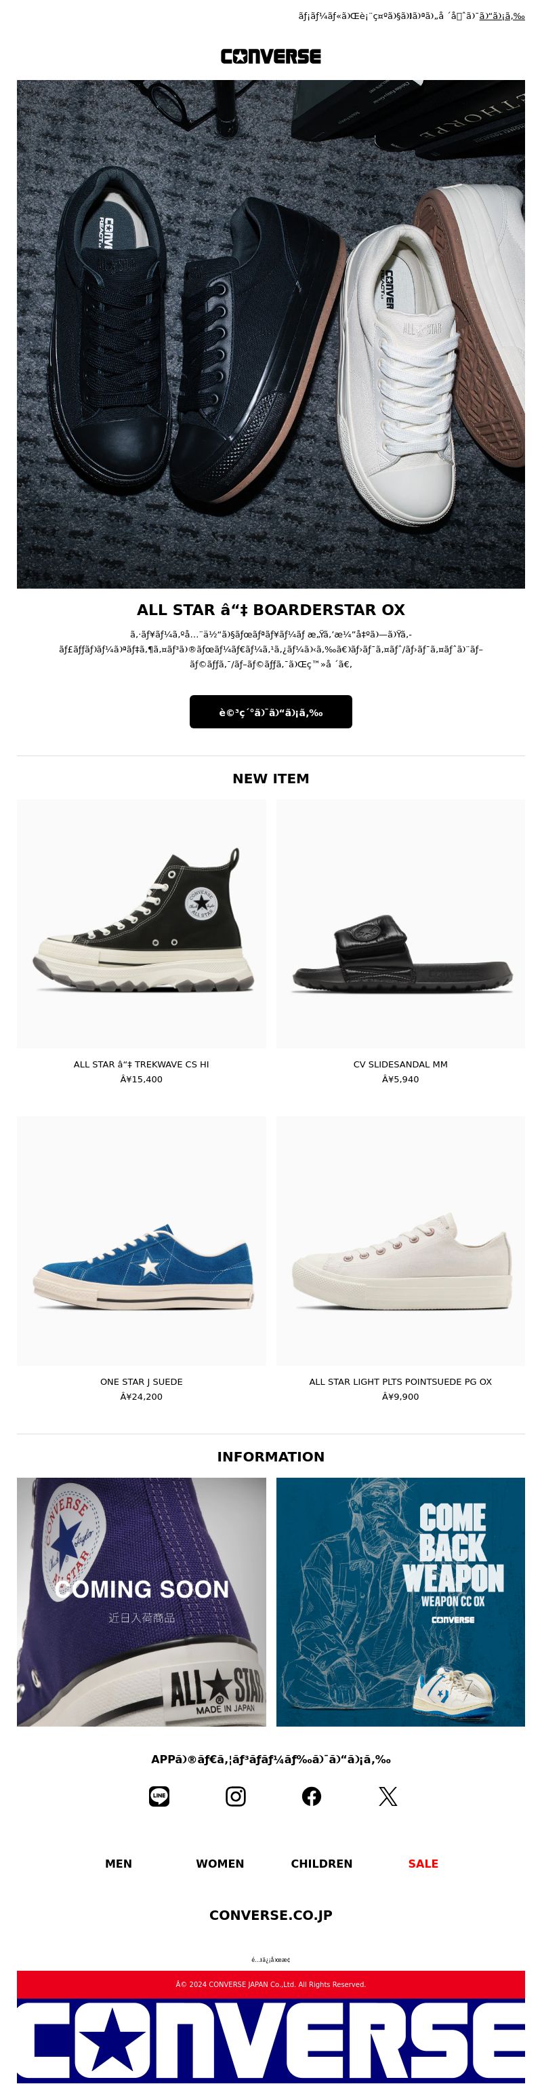This screenshot has width=542, height=2084.
Task: Open the ALL STAR TREKWAVE CS HI product image
Action: [x=142, y=924]
